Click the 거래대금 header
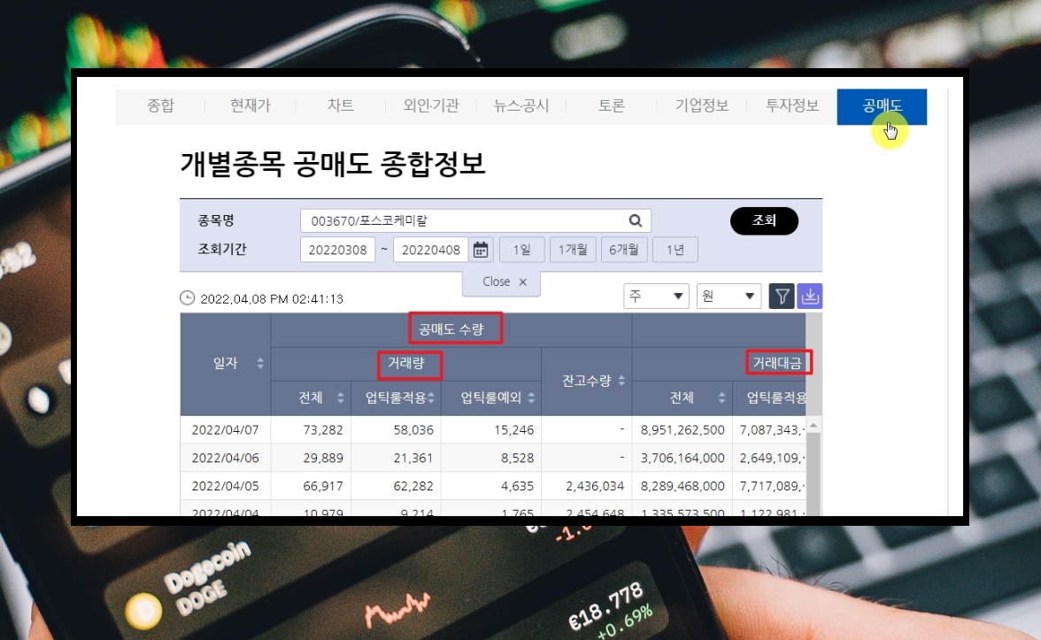This screenshot has width=1041, height=640. click(777, 363)
